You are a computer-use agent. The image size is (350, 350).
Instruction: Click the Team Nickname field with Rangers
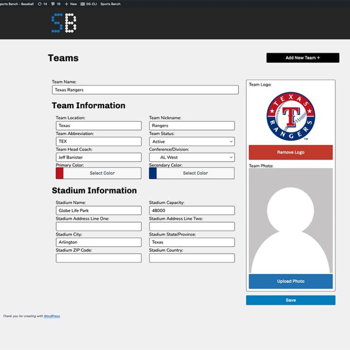click(x=192, y=126)
